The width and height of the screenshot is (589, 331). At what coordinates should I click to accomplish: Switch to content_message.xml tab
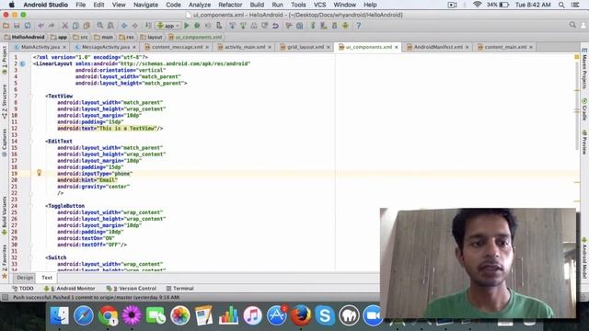point(178,47)
